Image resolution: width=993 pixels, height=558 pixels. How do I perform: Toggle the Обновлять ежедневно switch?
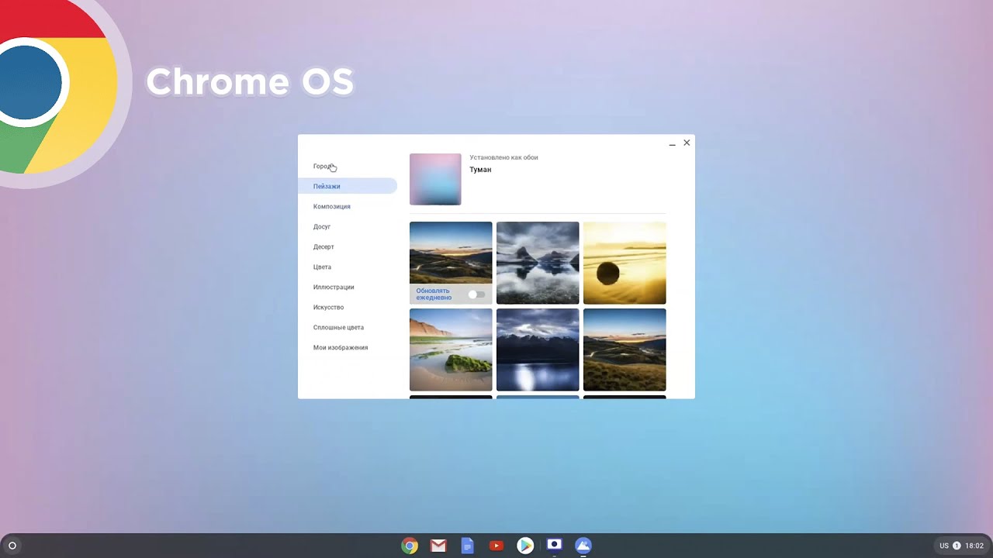[x=476, y=294]
